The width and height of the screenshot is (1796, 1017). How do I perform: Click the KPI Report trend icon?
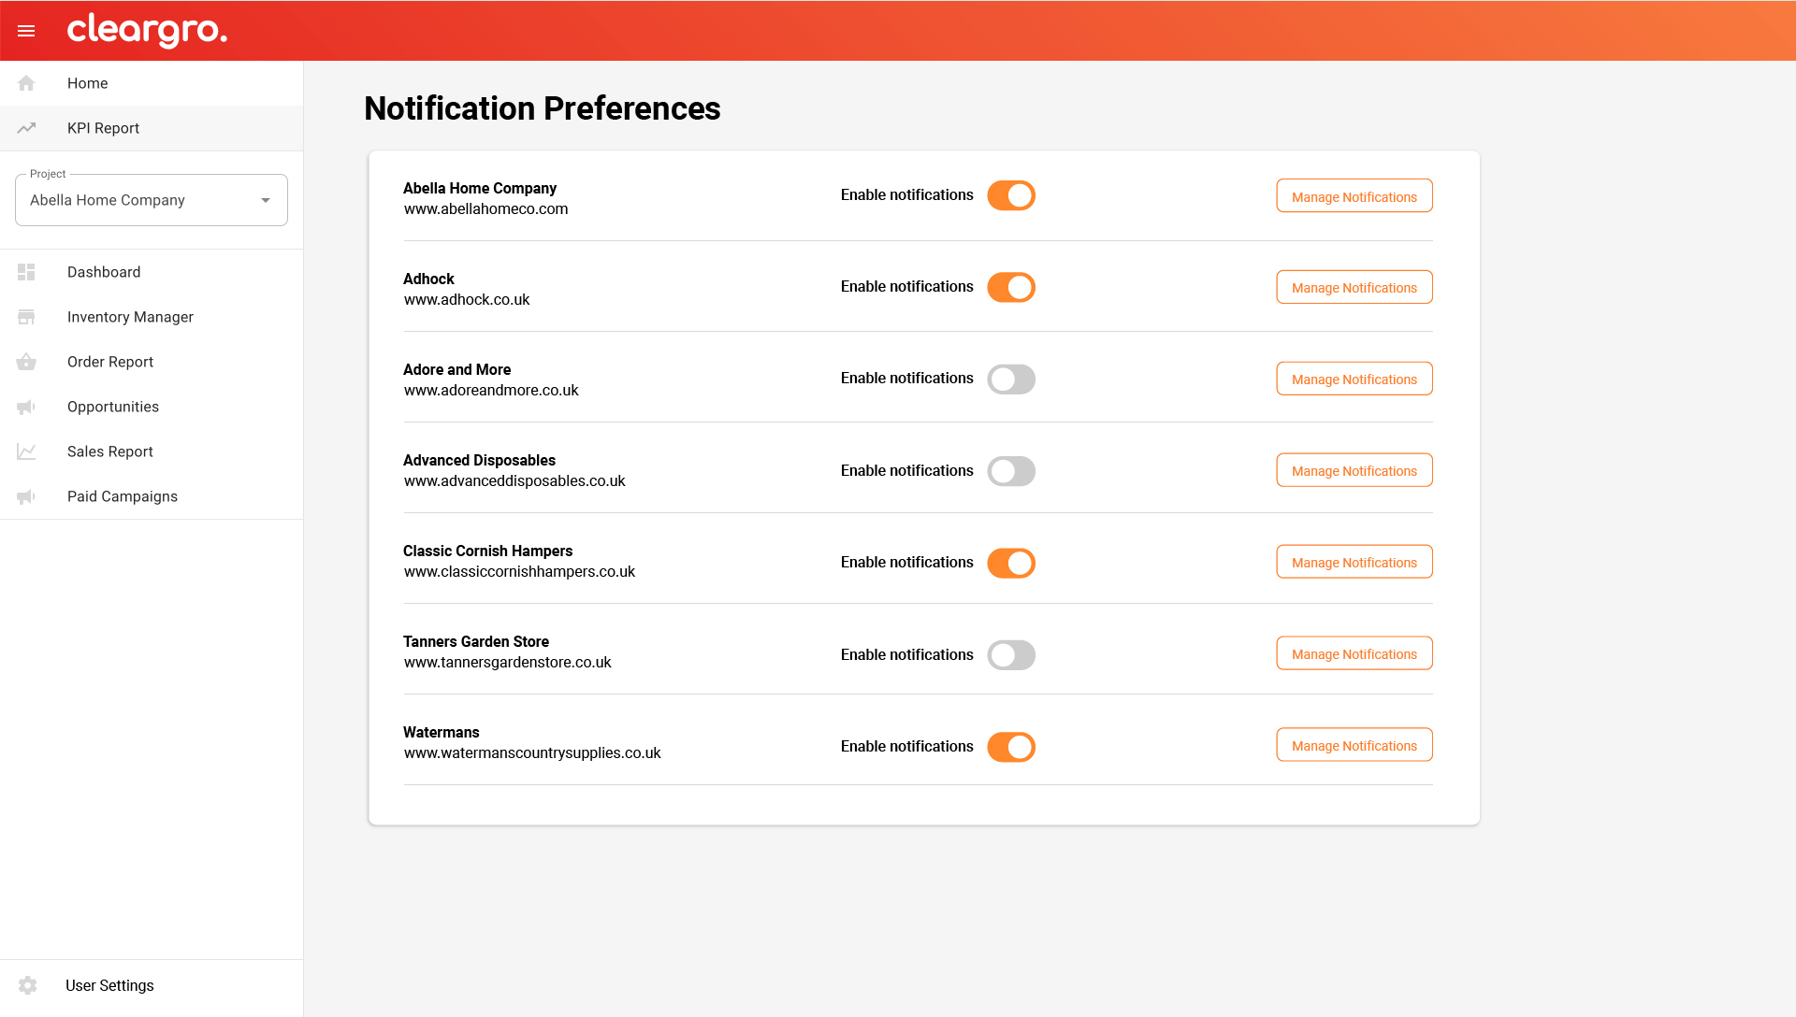pos(26,128)
